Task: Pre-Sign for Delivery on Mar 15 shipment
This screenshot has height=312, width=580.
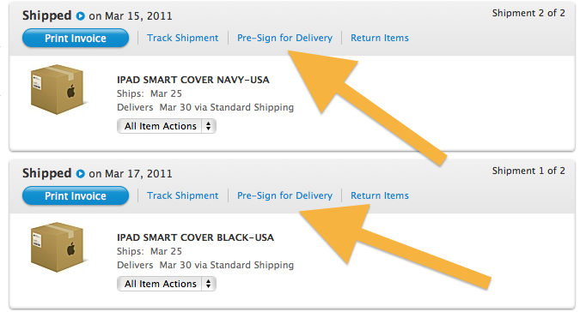Action: (x=284, y=38)
